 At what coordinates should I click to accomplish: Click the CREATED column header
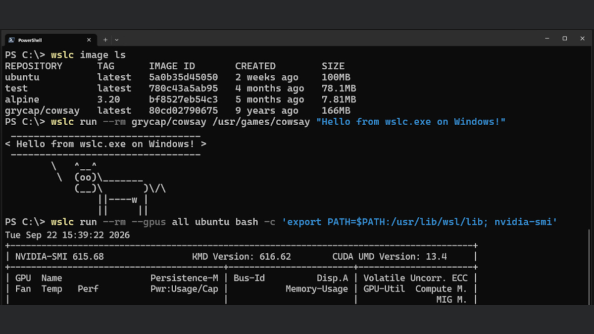click(255, 66)
